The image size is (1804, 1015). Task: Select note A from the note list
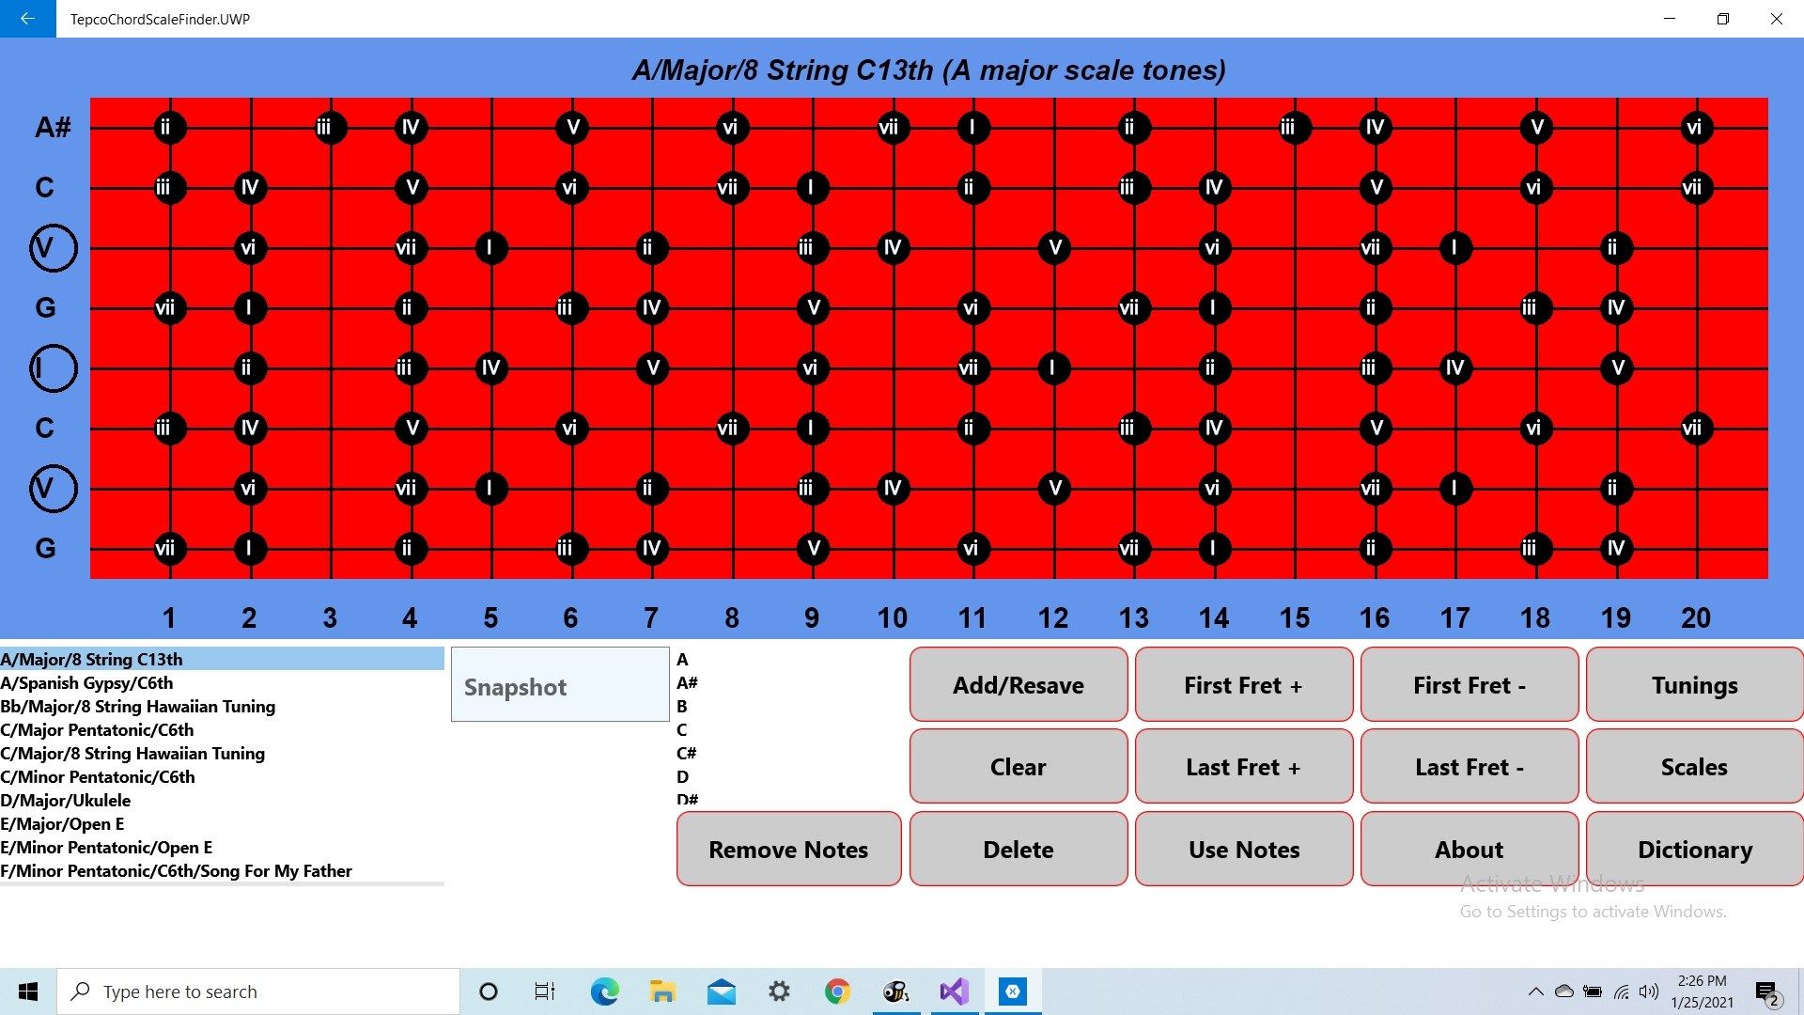(x=681, y=658)
